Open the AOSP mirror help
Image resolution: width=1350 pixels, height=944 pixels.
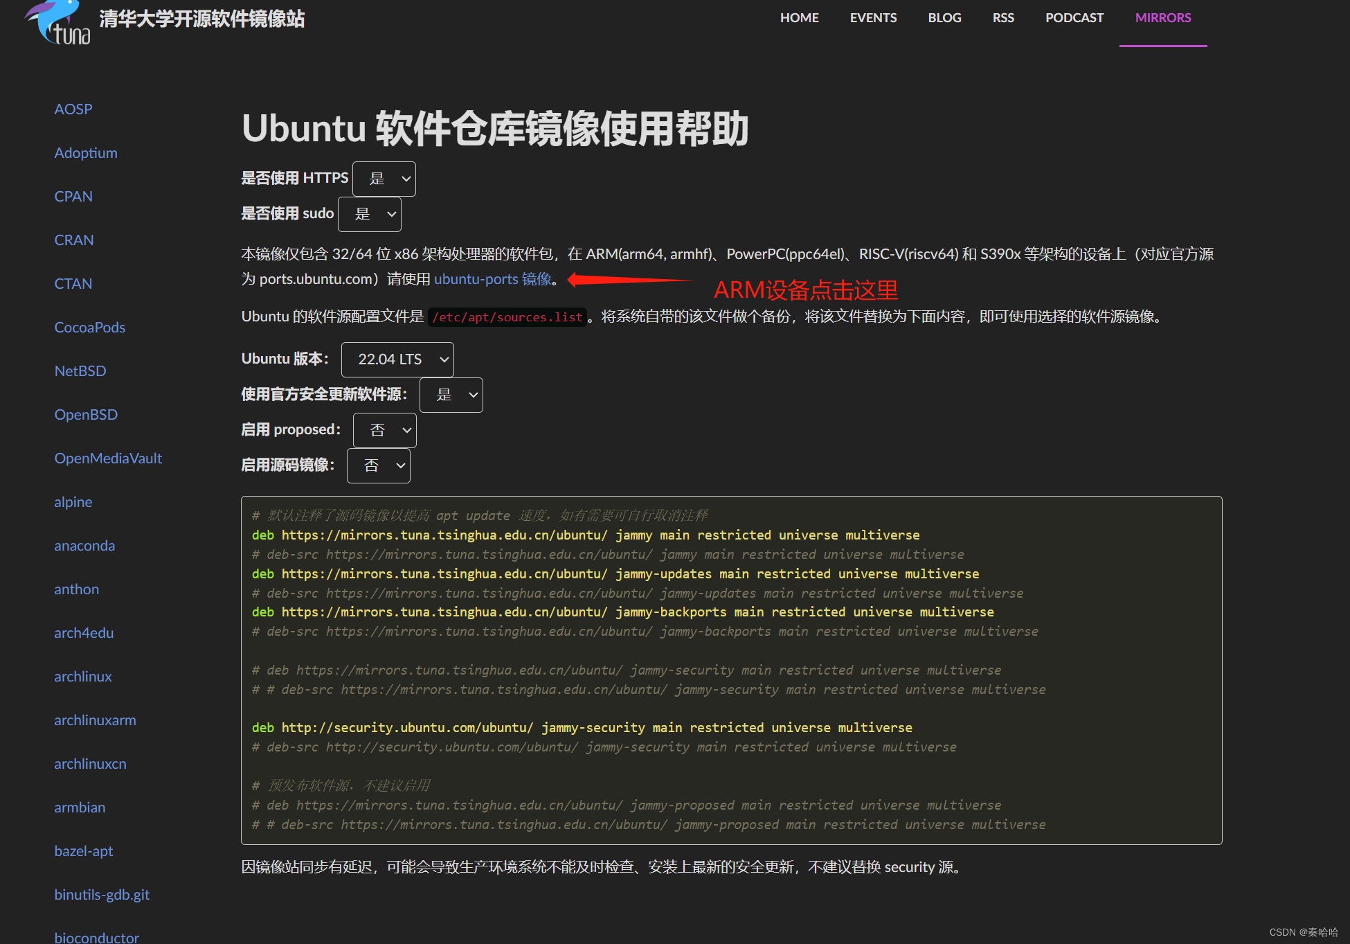point(73,109)
